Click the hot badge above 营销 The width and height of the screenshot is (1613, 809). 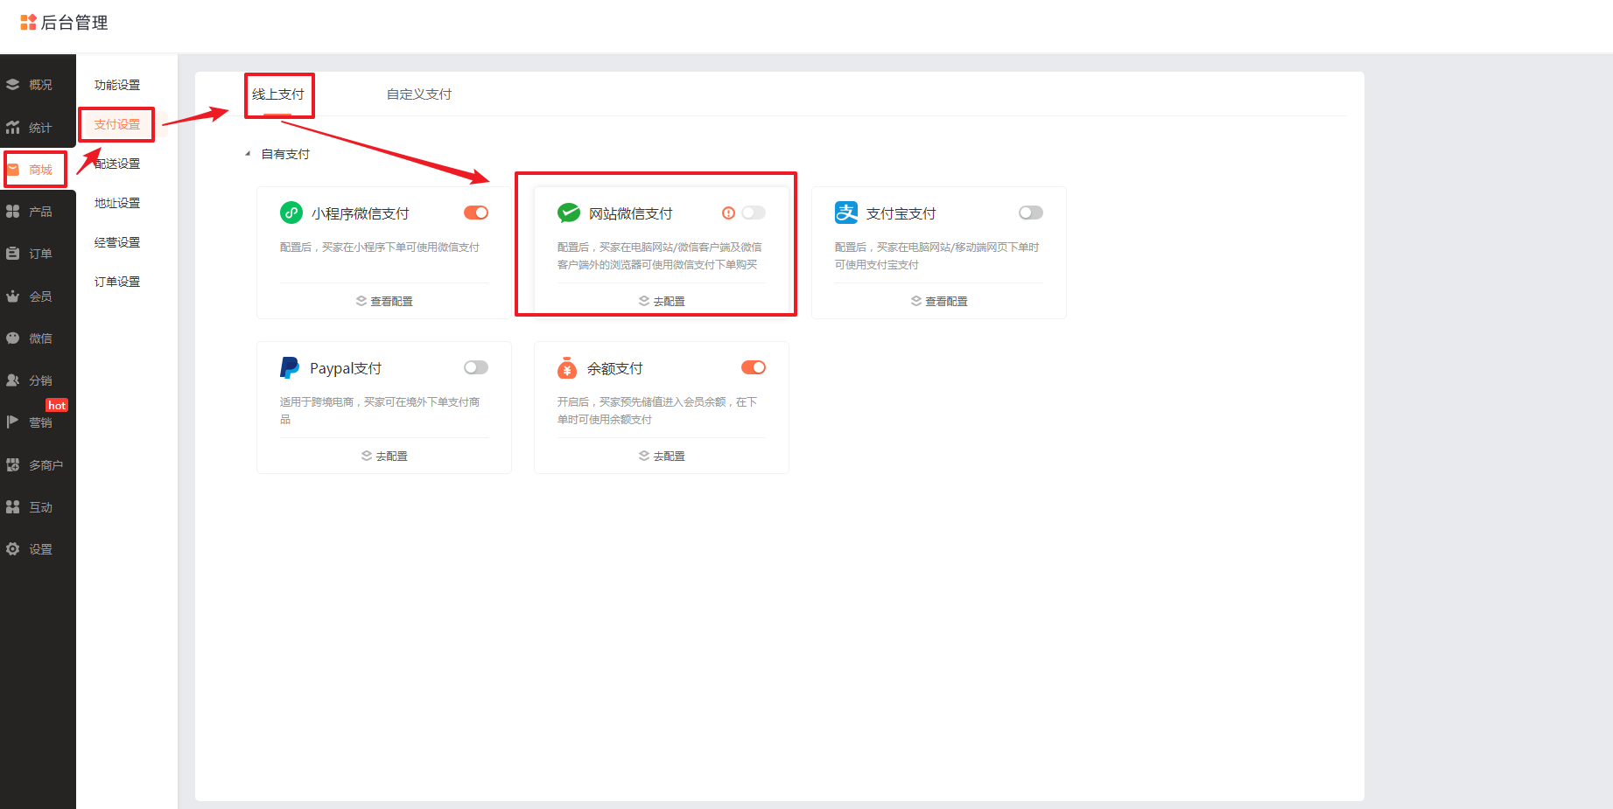tap(57, 405)
